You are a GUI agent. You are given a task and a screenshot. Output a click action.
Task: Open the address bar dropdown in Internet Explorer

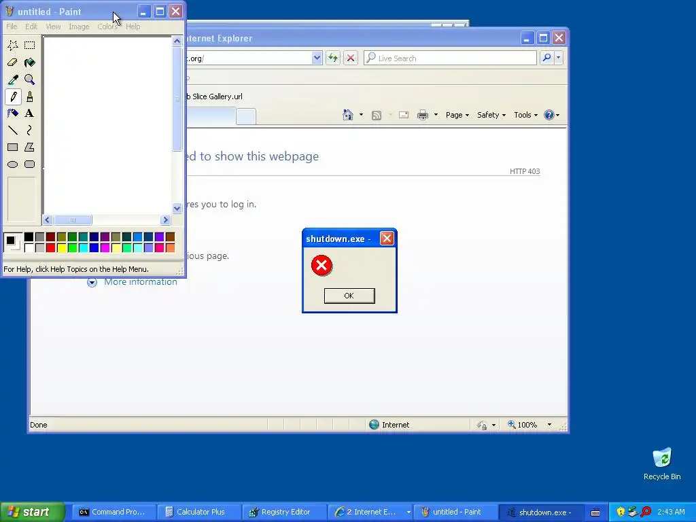tap(317, 58)
